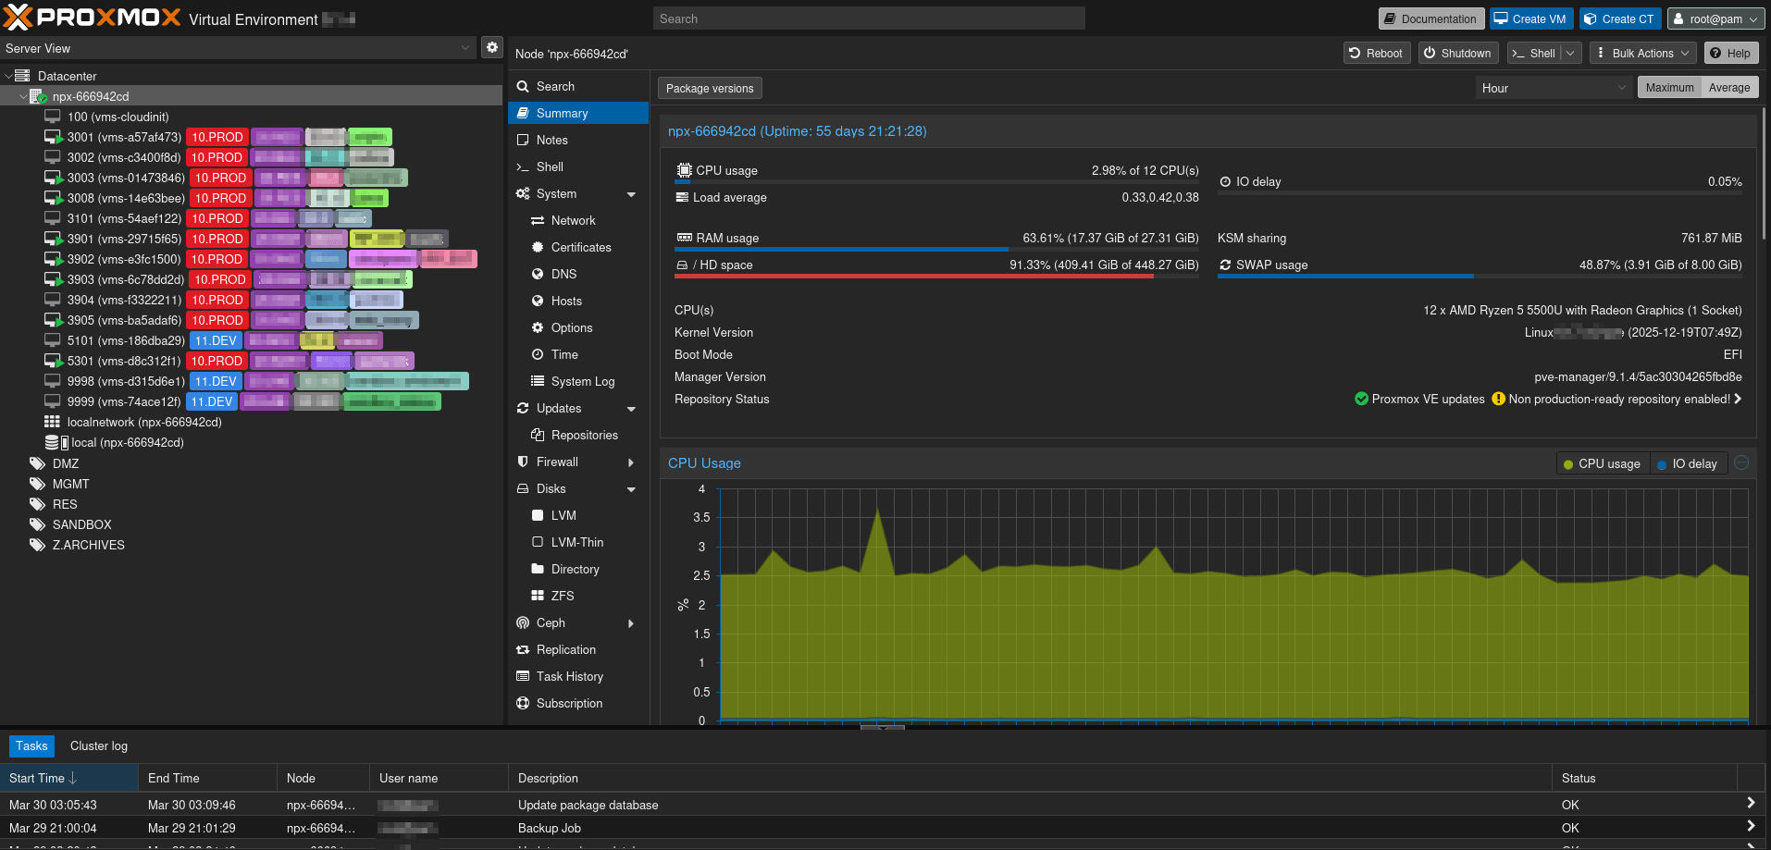Viewport: 1771px width, 850px height.
Task: Click the Replication icon
Action: (523, 649)
